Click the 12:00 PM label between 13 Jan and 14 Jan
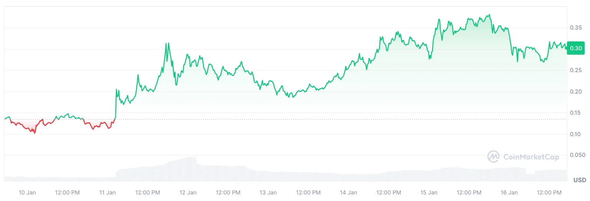 click(308, 193)
